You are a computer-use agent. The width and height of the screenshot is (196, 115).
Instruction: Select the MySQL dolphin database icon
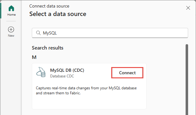point(41,72)
